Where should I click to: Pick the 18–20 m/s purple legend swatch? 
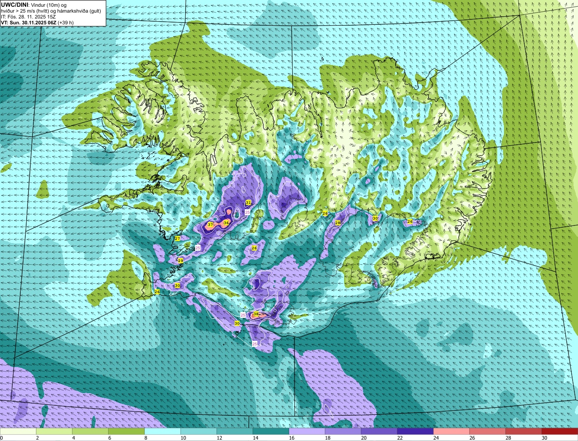[343, 431]
